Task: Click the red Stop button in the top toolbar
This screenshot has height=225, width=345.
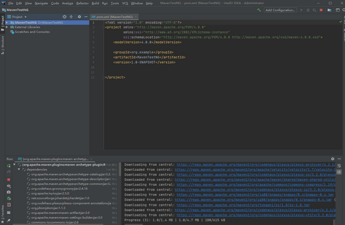Action: [x=321, y=10]
